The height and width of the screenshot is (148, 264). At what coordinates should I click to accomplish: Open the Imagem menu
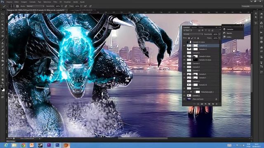click(24, 2)
